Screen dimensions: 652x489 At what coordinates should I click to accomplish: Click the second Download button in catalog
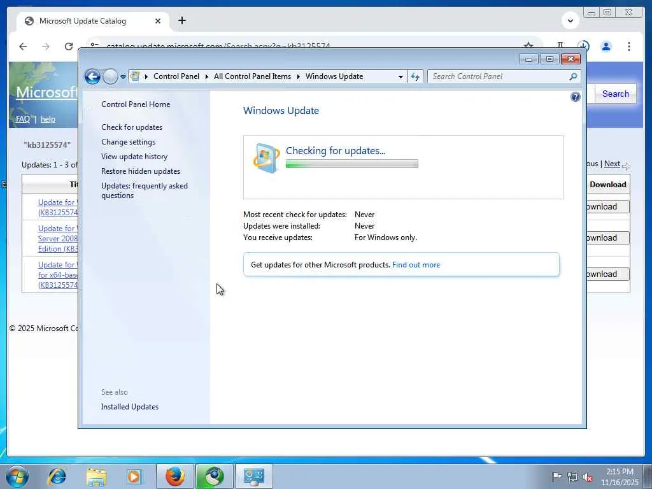(x=607, y=238)
